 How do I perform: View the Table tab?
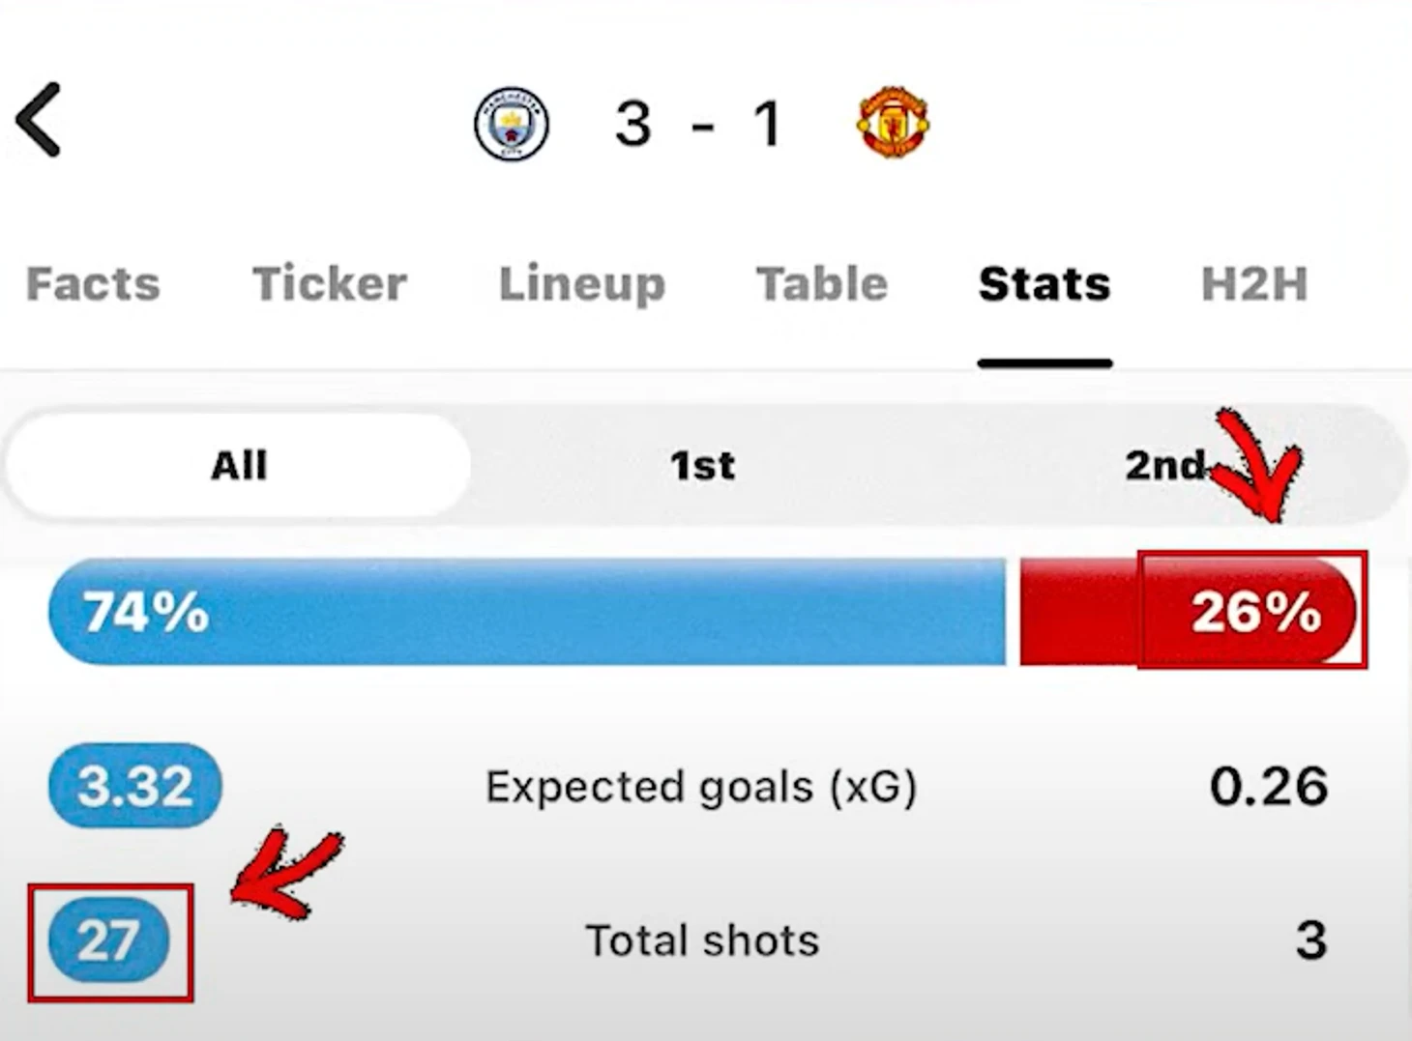822,284
